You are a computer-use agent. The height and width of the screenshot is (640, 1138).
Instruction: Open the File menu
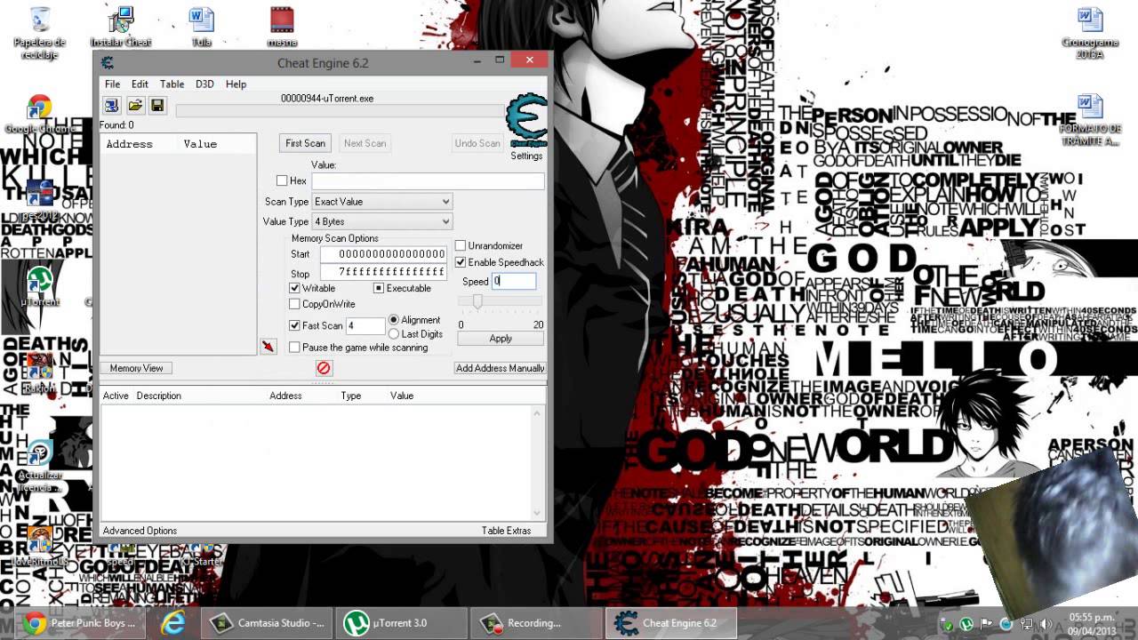(x=112, y=84)
